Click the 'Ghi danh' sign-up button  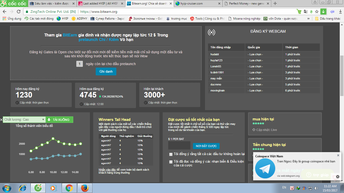coord(106,71)
